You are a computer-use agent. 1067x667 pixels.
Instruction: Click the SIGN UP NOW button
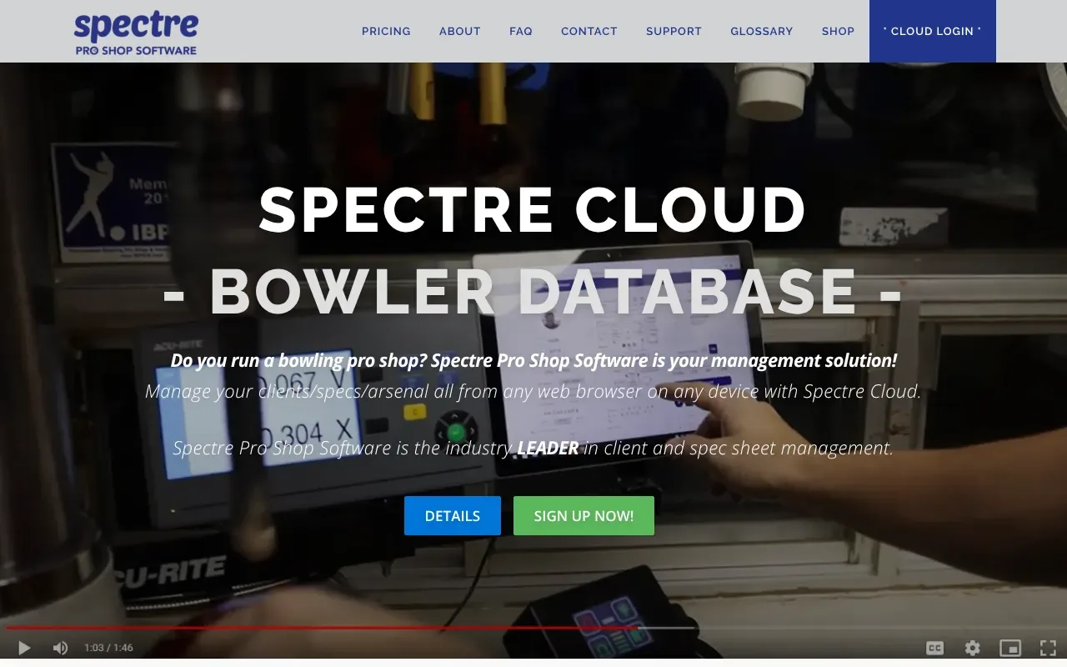click(x=584, y=515)
